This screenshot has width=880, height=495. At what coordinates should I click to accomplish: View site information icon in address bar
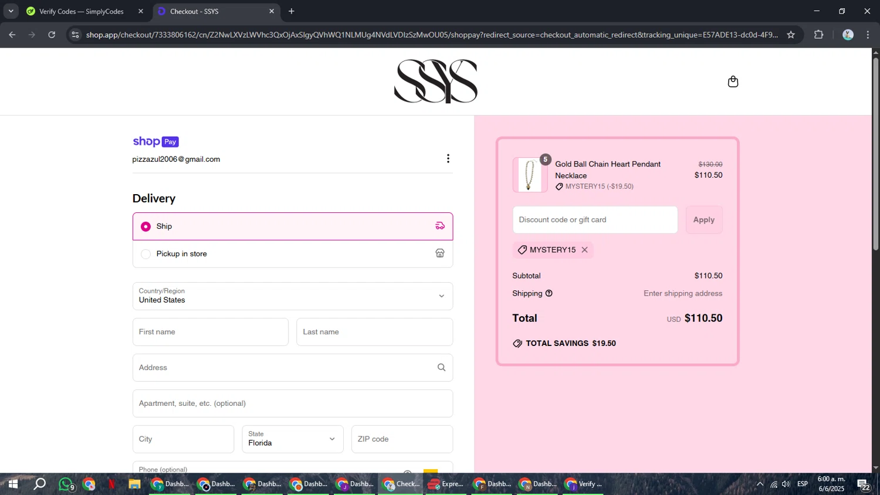point(75,35)
